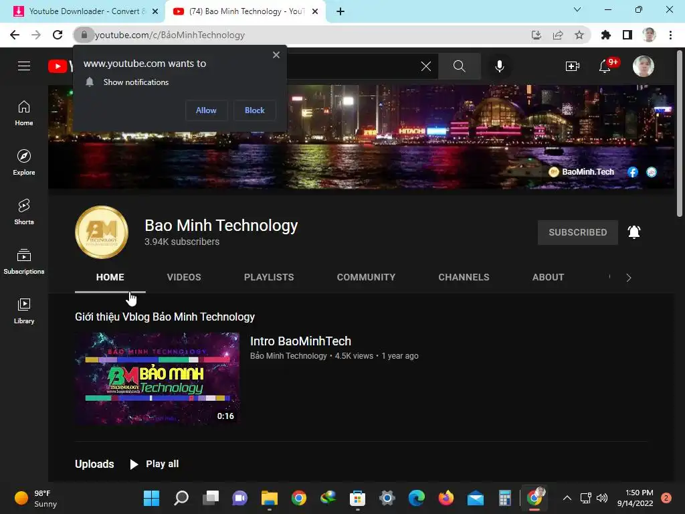The width and height of the screenshot is (685, 514).
Task: Click the search magnifier button
Action: click(x=459, y=66)
